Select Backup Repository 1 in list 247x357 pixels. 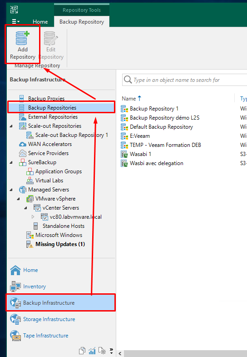[154, 109]
